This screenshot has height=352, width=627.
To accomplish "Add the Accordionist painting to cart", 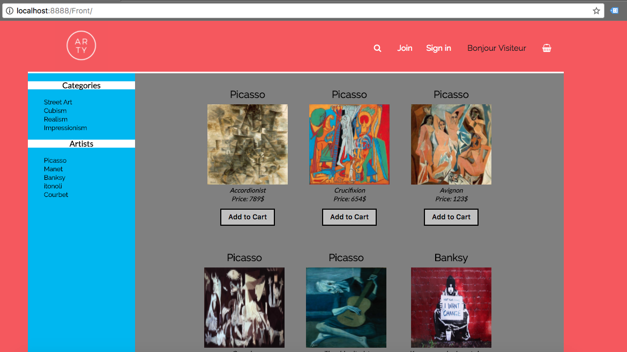I will coord(247,217).
